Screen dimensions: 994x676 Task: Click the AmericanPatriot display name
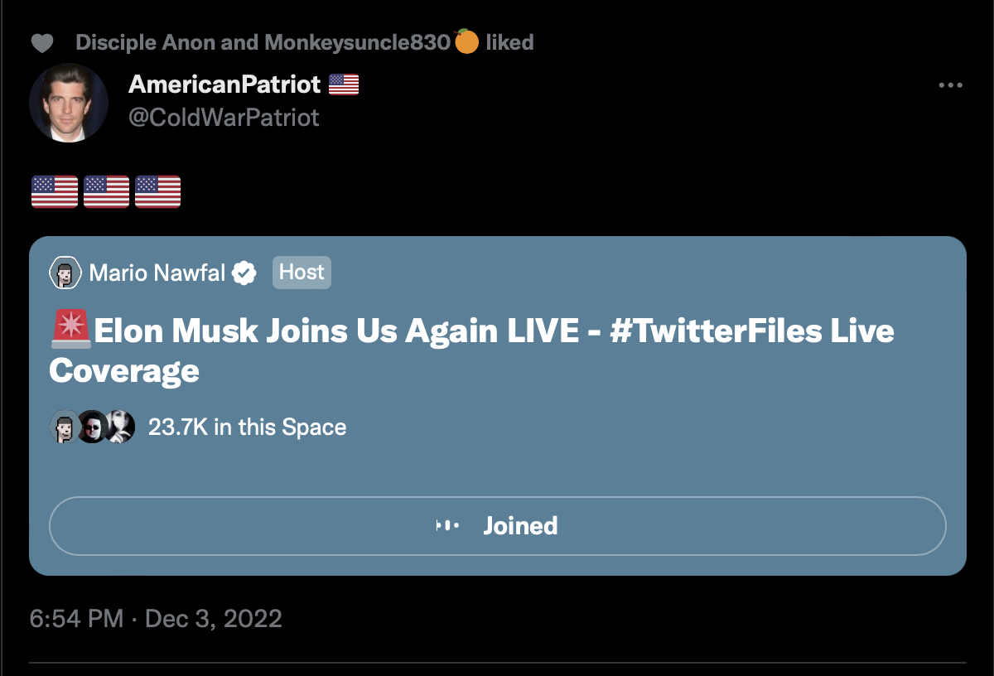point(224,84)
